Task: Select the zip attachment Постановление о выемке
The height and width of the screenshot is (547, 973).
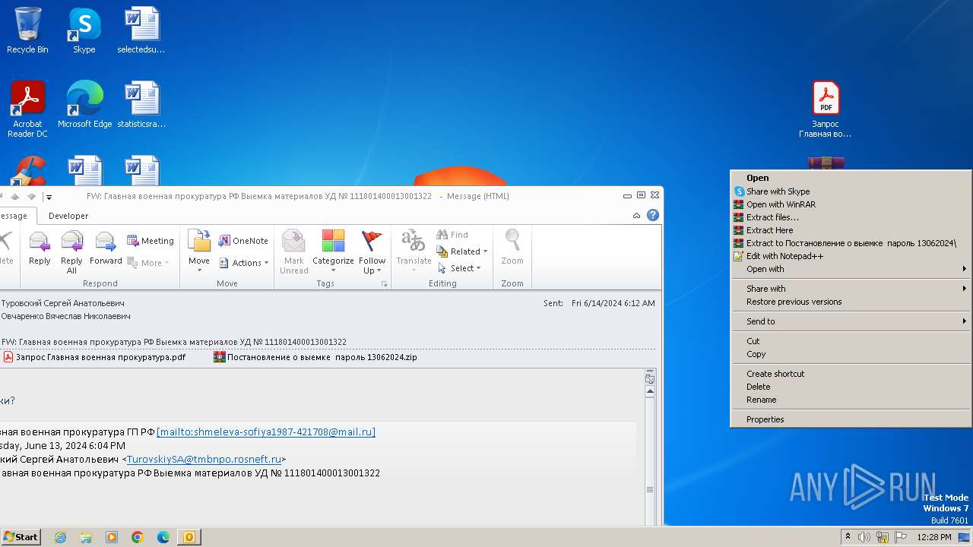Action: coord(315,357)
